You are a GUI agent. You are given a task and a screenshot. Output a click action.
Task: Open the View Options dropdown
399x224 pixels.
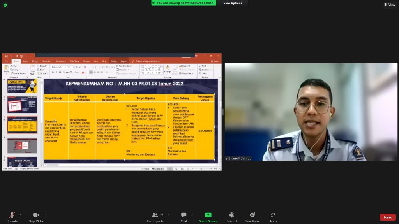click(x=234, y=3)
